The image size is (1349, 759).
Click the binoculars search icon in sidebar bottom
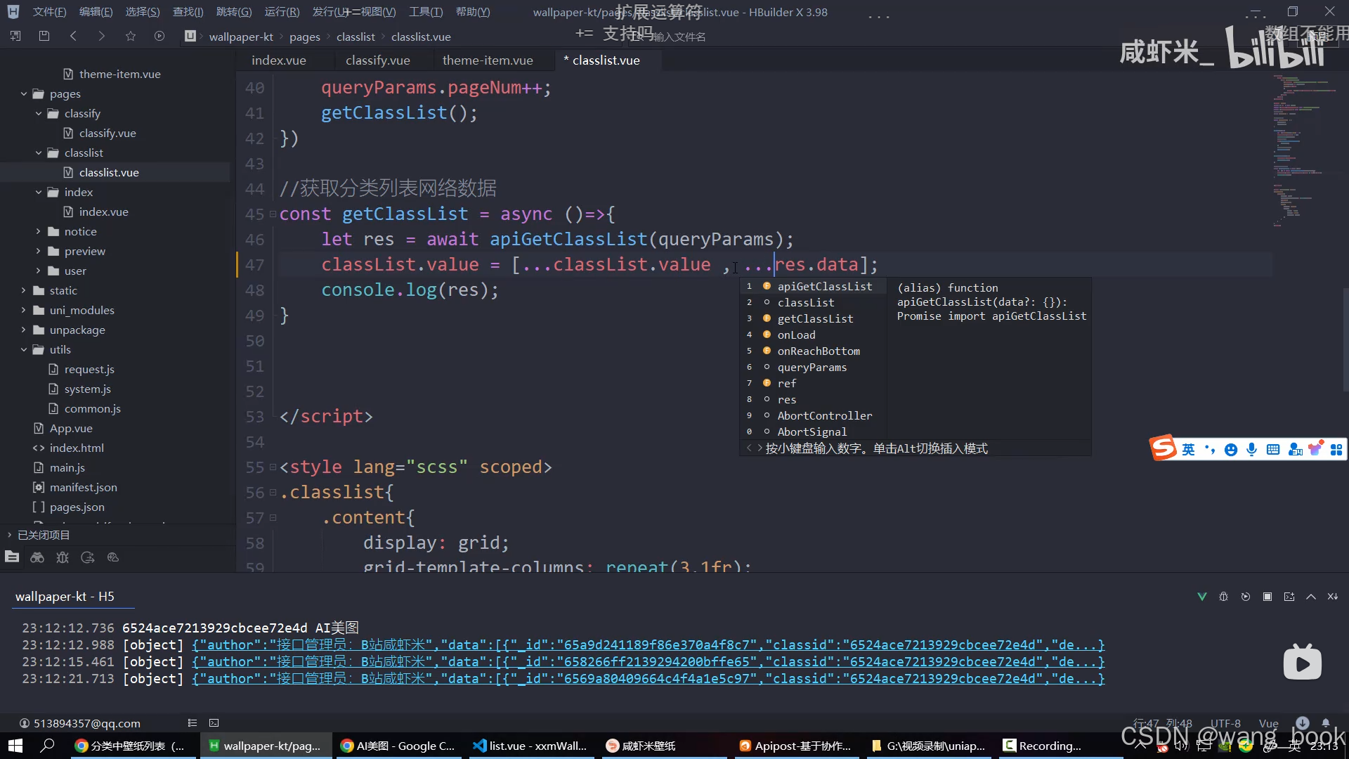coord(37,557)
